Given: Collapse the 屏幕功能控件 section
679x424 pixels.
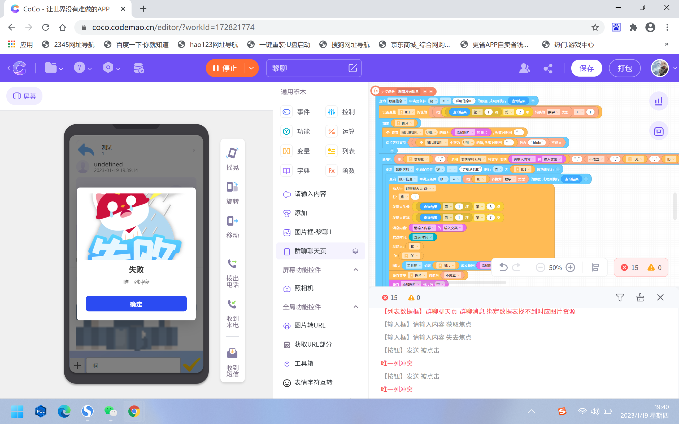Looking at the screenshot, I should pyautogui.click(x=356, y=270).
